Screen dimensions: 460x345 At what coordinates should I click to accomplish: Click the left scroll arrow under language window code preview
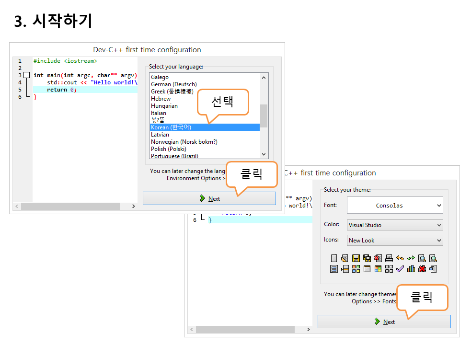(17, 206)
